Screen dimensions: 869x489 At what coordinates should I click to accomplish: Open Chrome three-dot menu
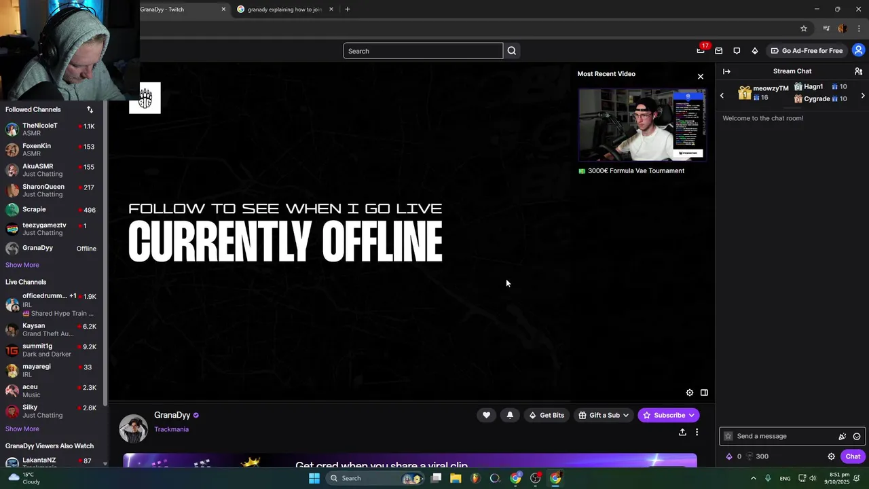pyautogui.click(x=859, y=29)
